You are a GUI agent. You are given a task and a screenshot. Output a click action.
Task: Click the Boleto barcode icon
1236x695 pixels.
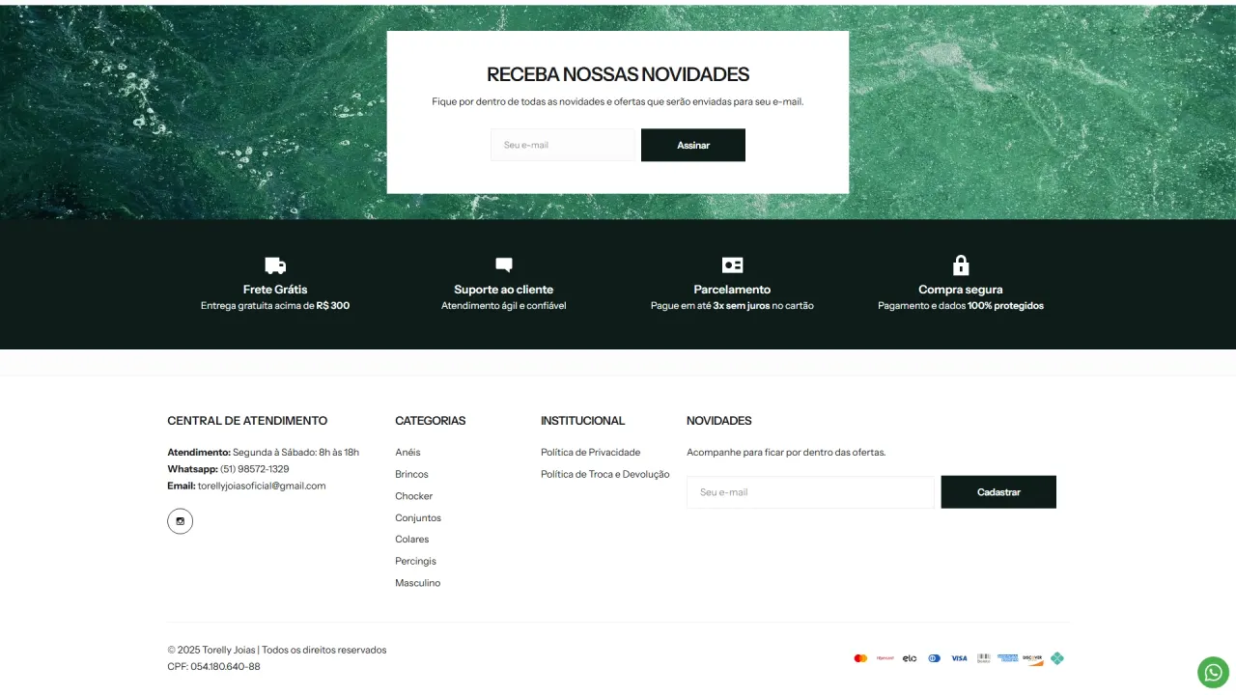[x=984, y=658]
